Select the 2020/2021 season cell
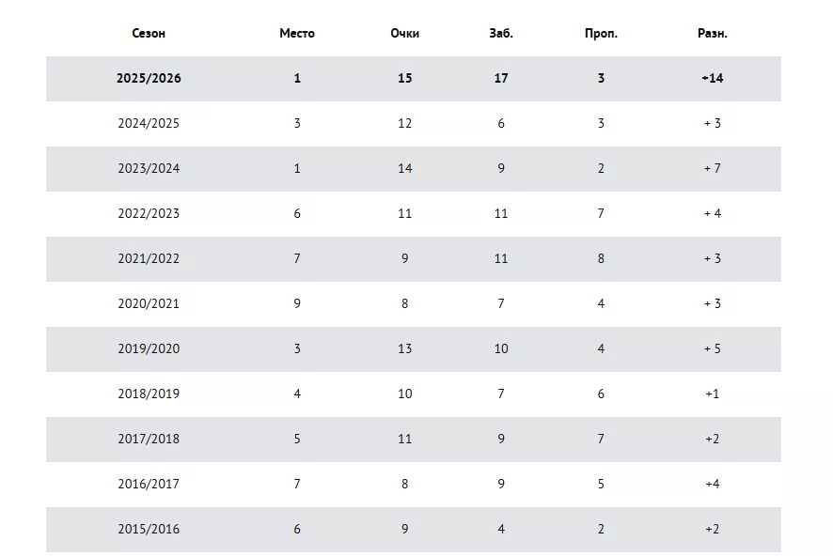Screen dimensions: 833x556 [149, 303]
